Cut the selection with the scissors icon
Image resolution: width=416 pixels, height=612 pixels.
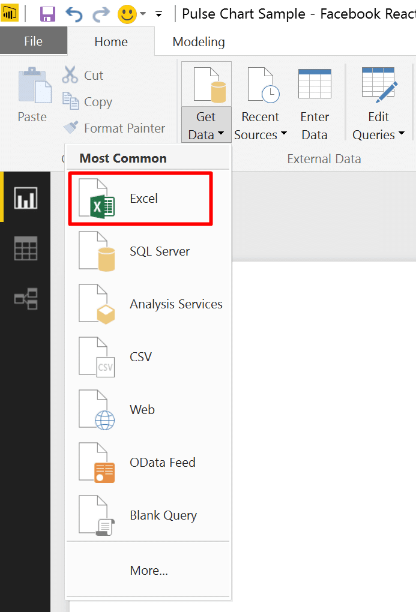[x=82, y=75]
